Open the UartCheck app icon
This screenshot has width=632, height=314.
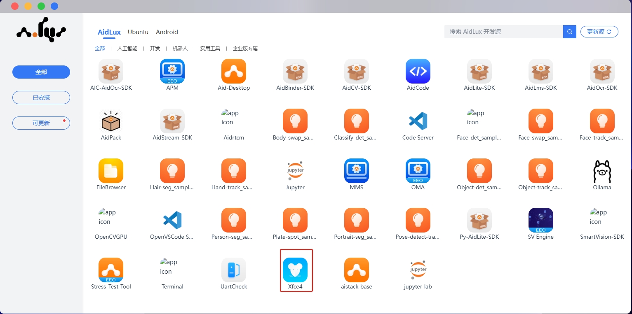[x=234, y=270]
